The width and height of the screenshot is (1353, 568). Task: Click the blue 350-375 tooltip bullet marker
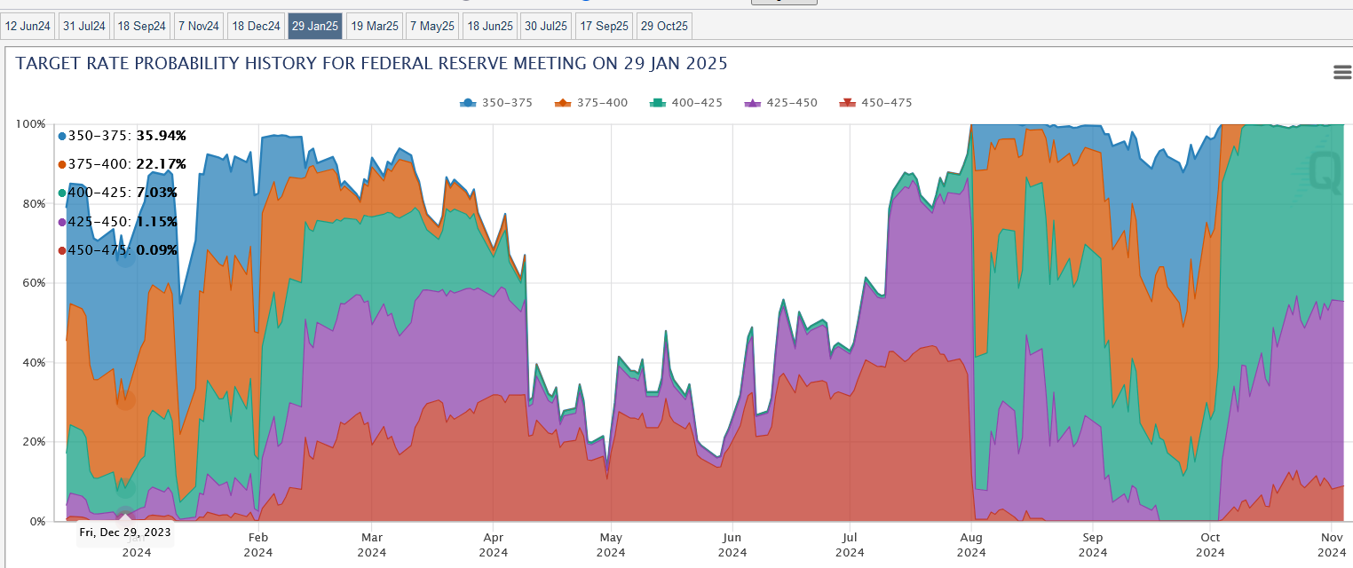[62, 136]
